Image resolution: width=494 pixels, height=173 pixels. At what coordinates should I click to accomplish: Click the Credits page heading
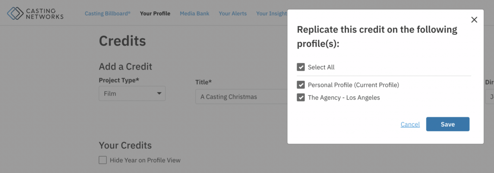pyautogui.click(x=122, y=41)
